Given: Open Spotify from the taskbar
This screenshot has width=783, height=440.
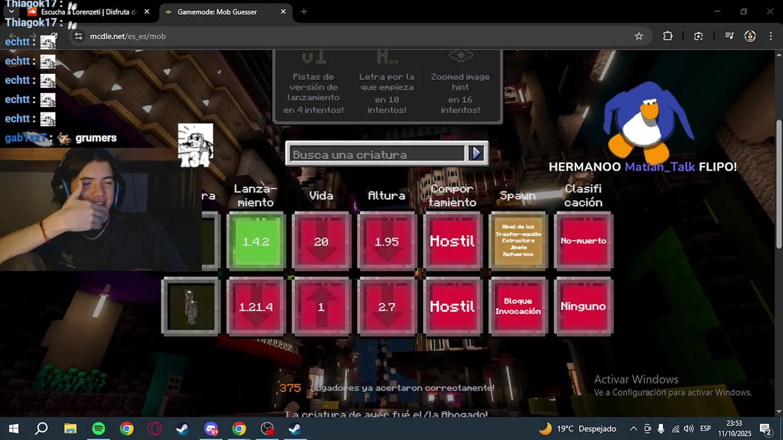Looking at the screenshot, I should click(x=98, y=428).
